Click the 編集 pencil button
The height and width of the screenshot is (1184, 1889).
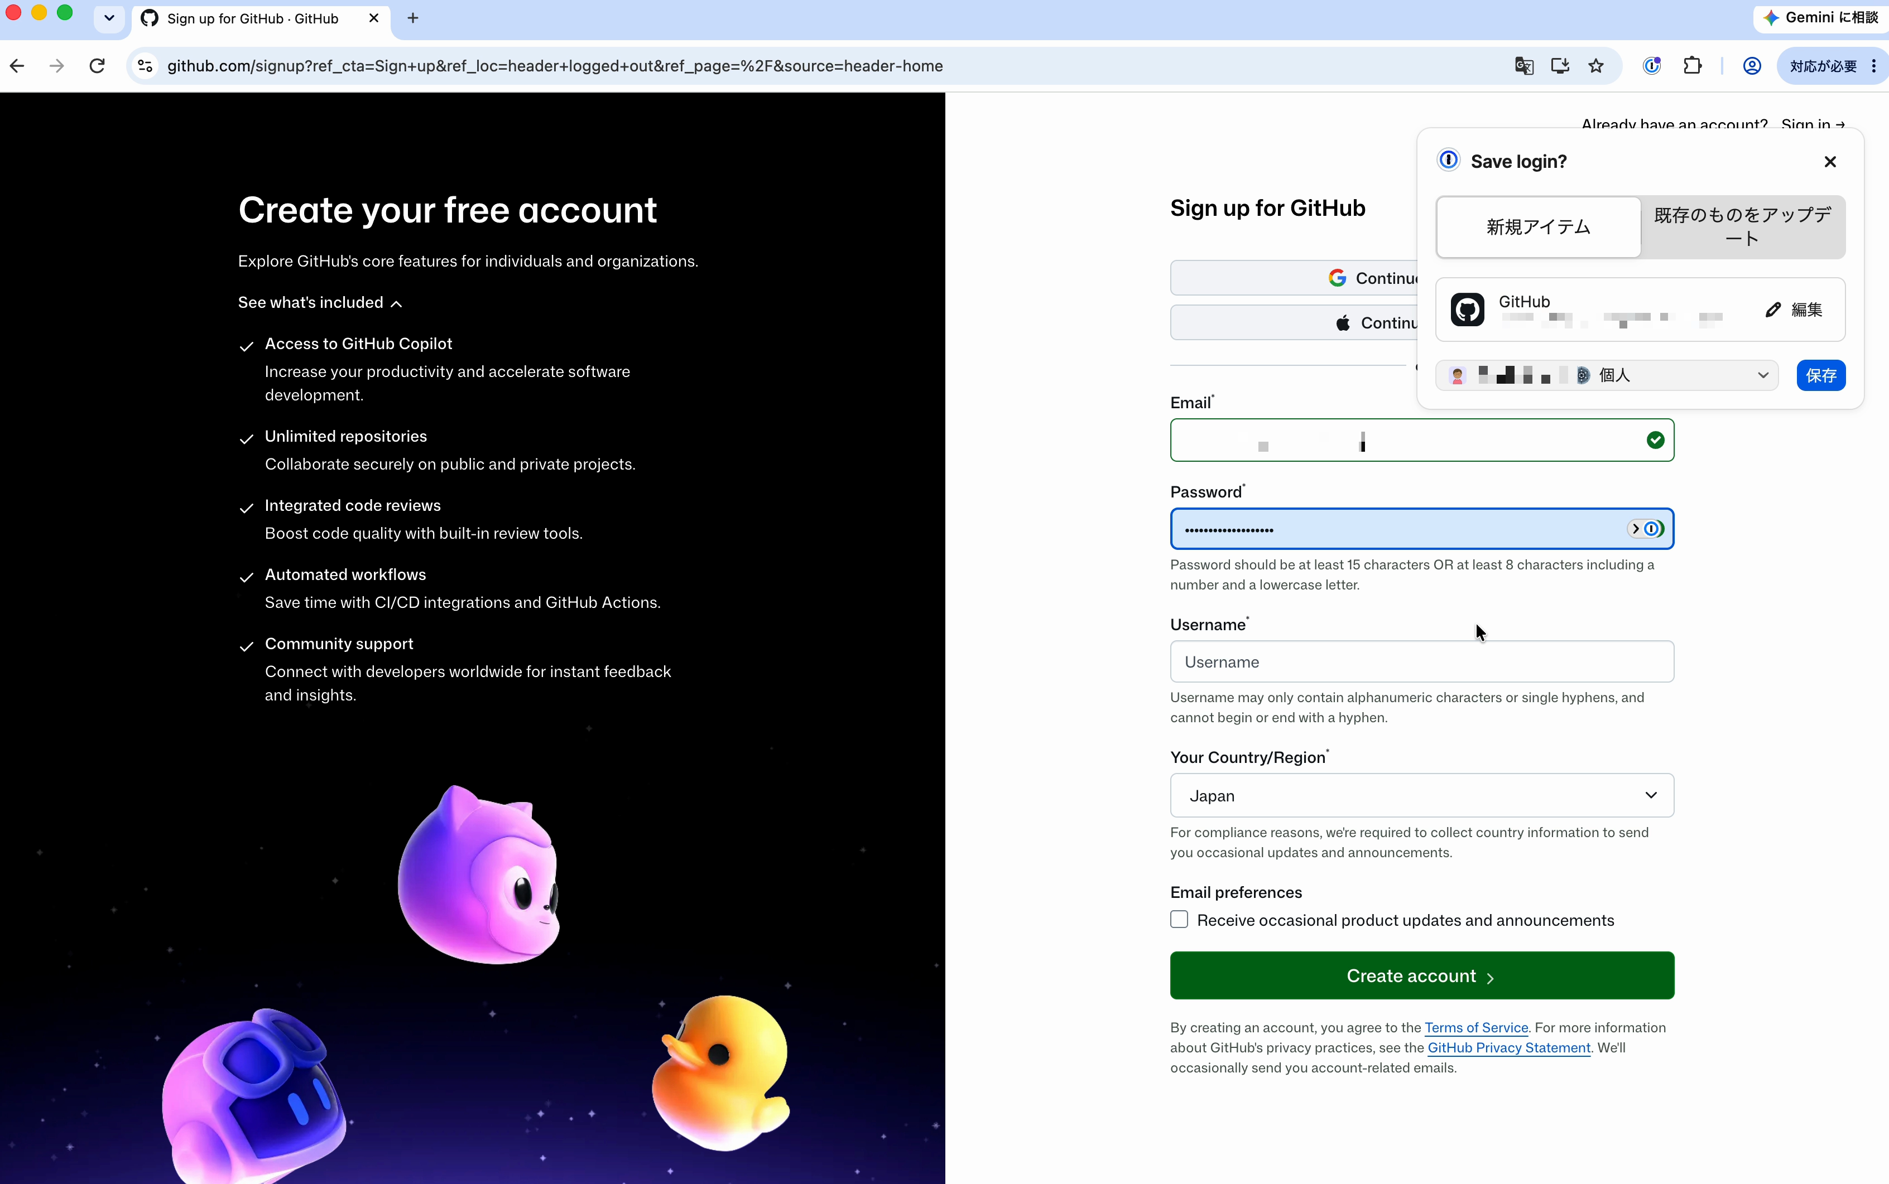tap(1794, 310)
